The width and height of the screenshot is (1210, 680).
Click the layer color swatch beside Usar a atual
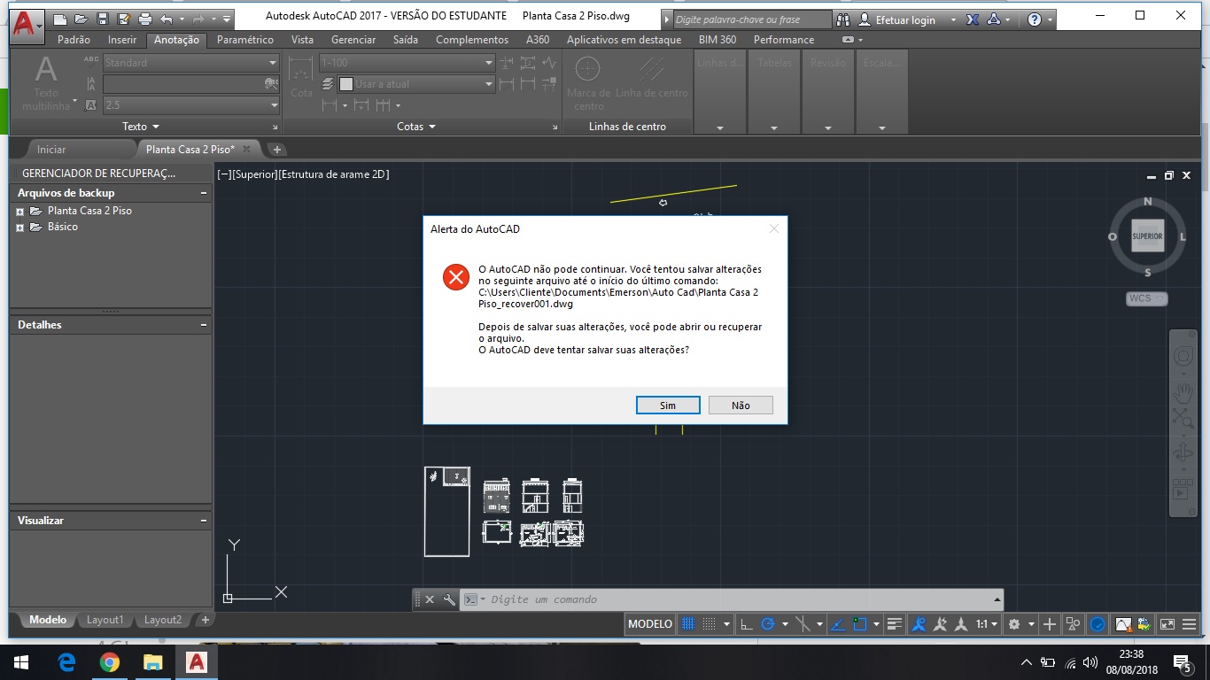point(346,84)
